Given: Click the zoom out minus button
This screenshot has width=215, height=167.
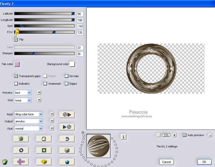Looking at the screenshot, I should coord(158,135).
